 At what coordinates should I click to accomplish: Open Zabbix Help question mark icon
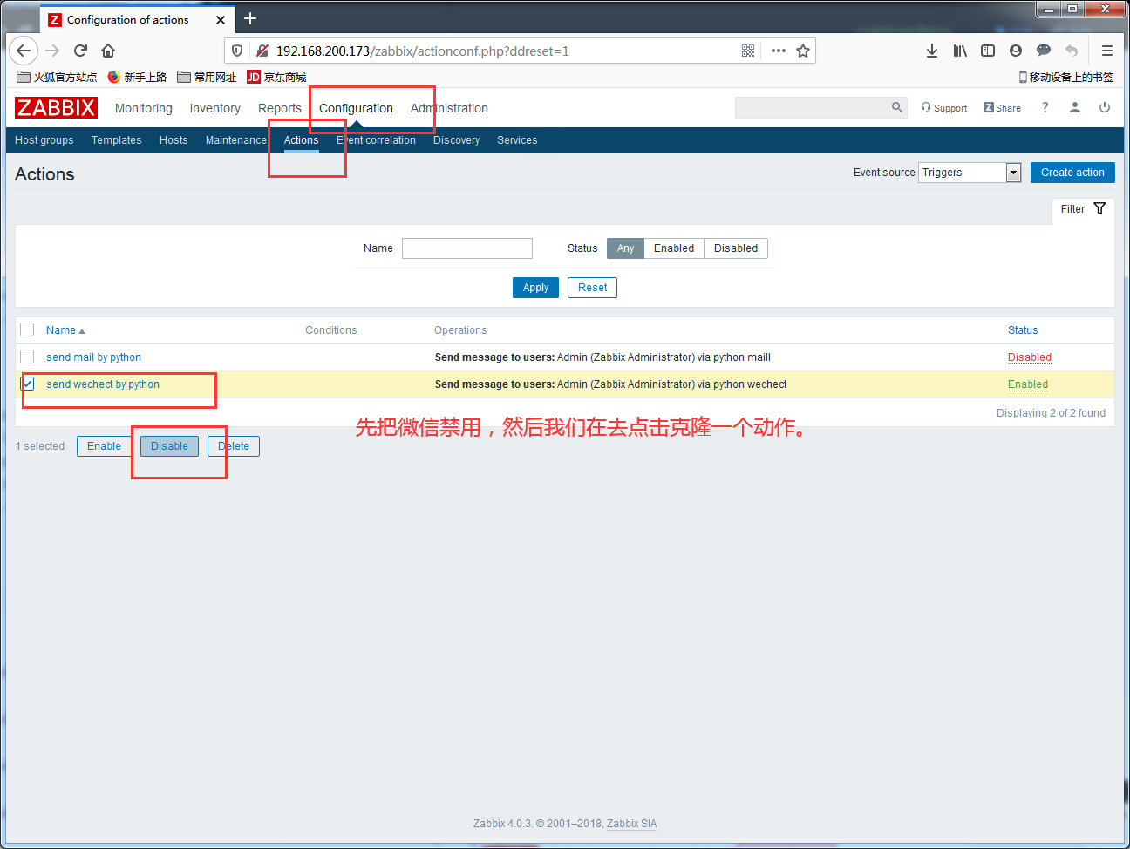[1045, 107]
